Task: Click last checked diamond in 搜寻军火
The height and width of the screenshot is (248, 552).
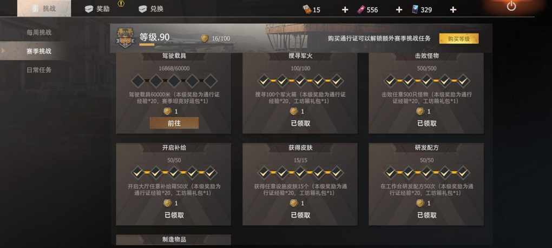Action: (x=337, y=81)
